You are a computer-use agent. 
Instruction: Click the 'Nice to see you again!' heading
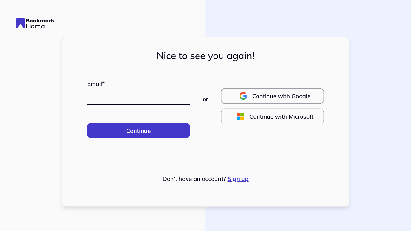[x=205, y=56]
